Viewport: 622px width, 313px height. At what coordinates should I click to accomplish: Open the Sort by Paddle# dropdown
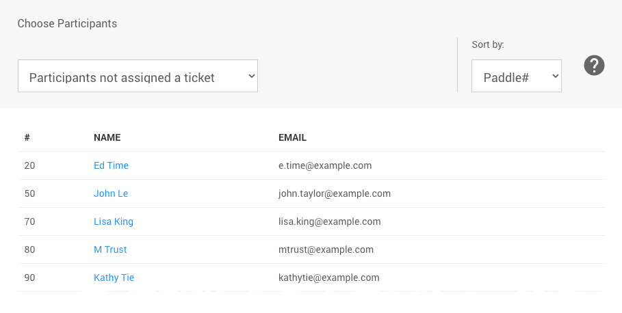(516, 77)
